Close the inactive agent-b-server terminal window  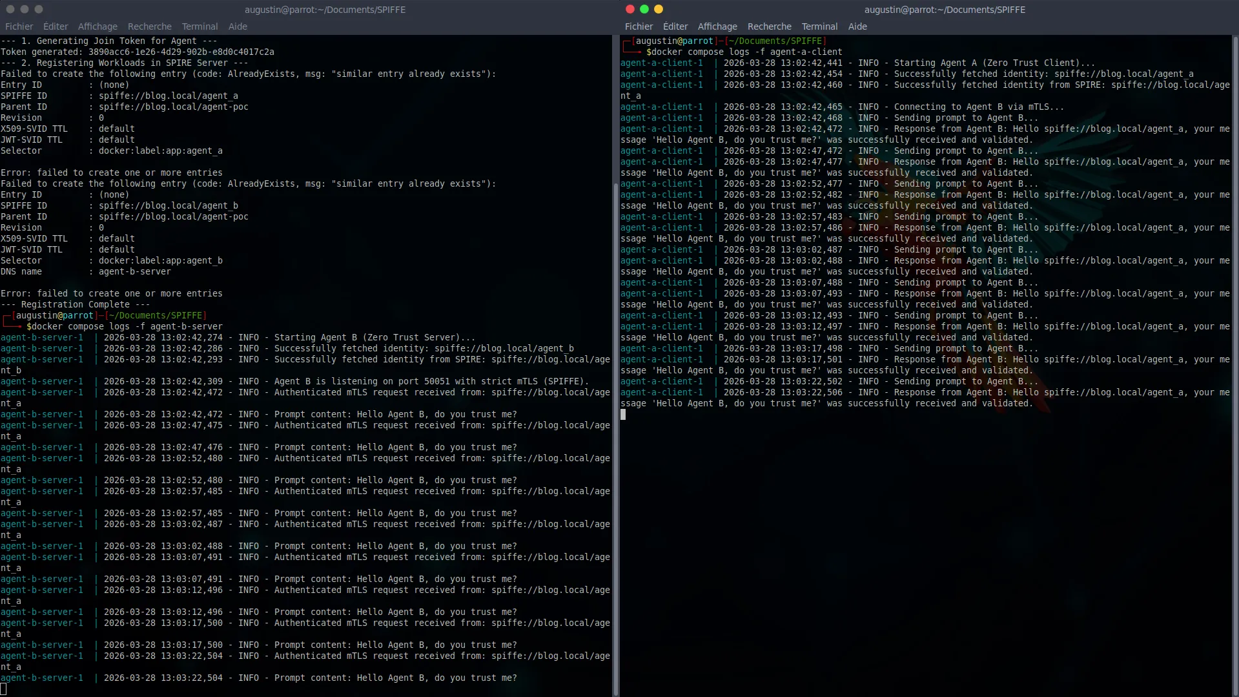click(10, 9)
